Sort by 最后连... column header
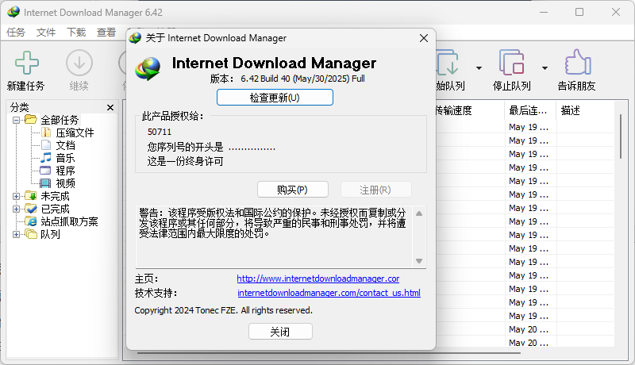 530,110
